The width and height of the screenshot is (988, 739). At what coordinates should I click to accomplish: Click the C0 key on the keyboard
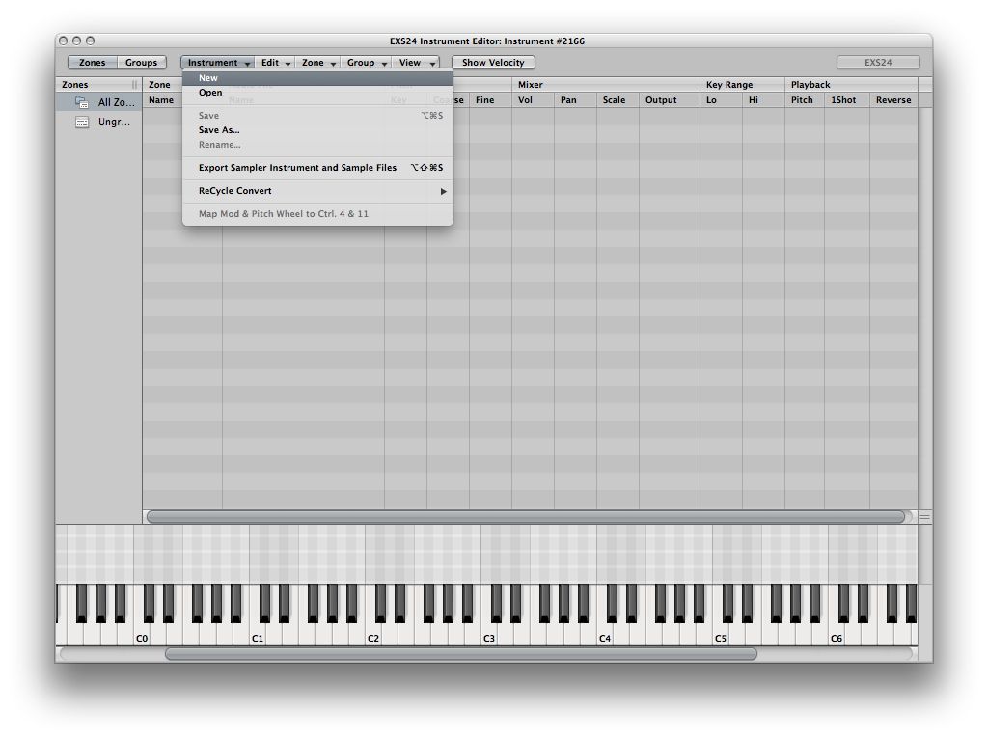point(142,634)
